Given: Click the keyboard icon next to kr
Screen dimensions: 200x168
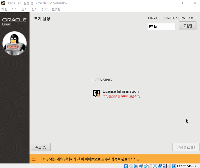Looking at the screenshot, I should coord(151,27).
